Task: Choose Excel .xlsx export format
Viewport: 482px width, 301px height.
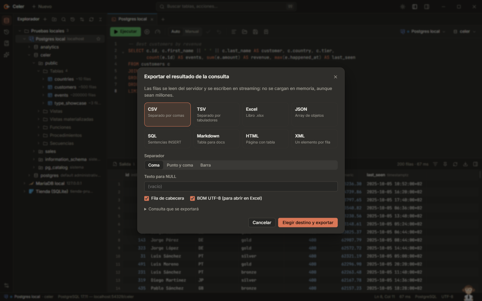Action: [265, 114]
